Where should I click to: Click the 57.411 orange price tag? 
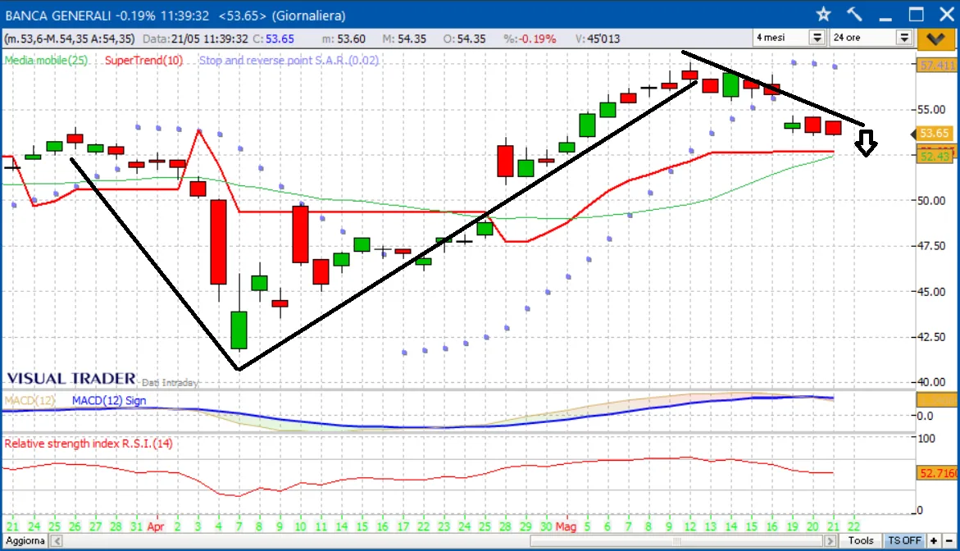936,65
